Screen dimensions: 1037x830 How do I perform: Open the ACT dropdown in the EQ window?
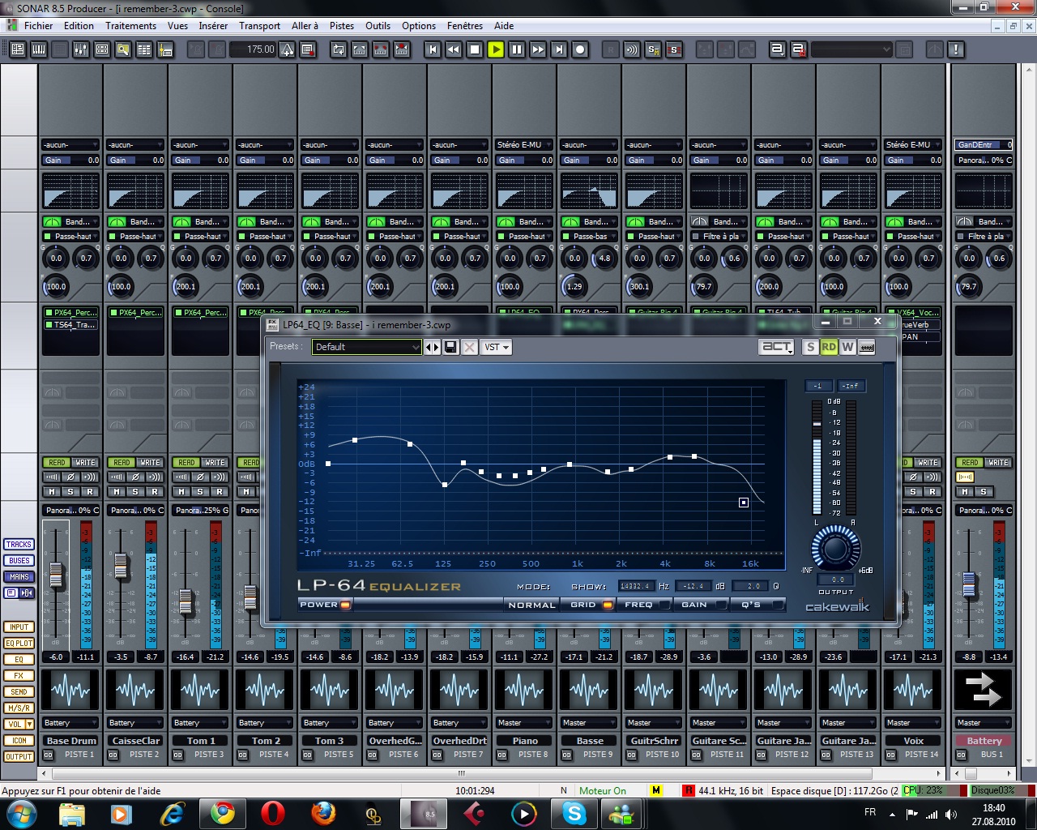777,347
